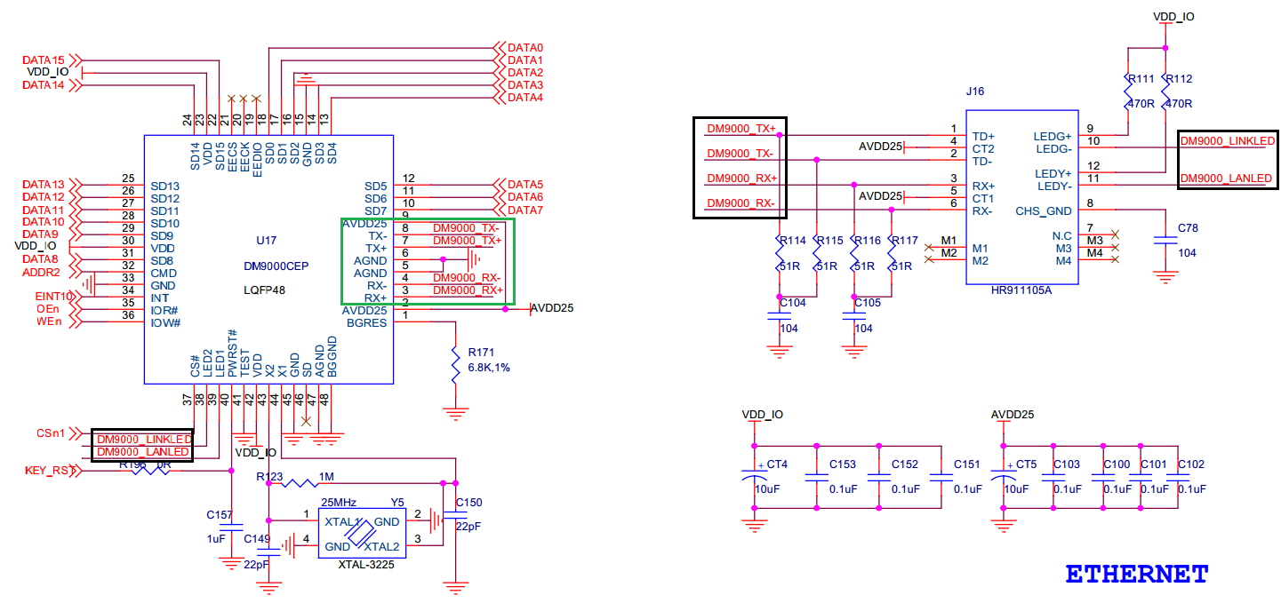Click the 25MHz crystal frequency value

[340, 503]
